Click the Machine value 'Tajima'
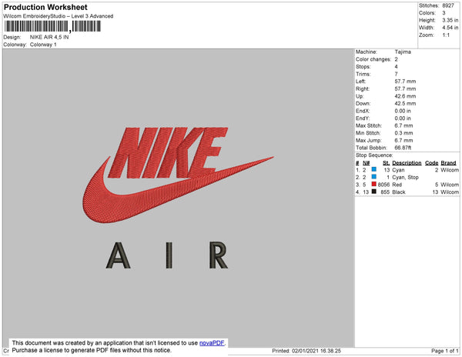 [403, 52]
